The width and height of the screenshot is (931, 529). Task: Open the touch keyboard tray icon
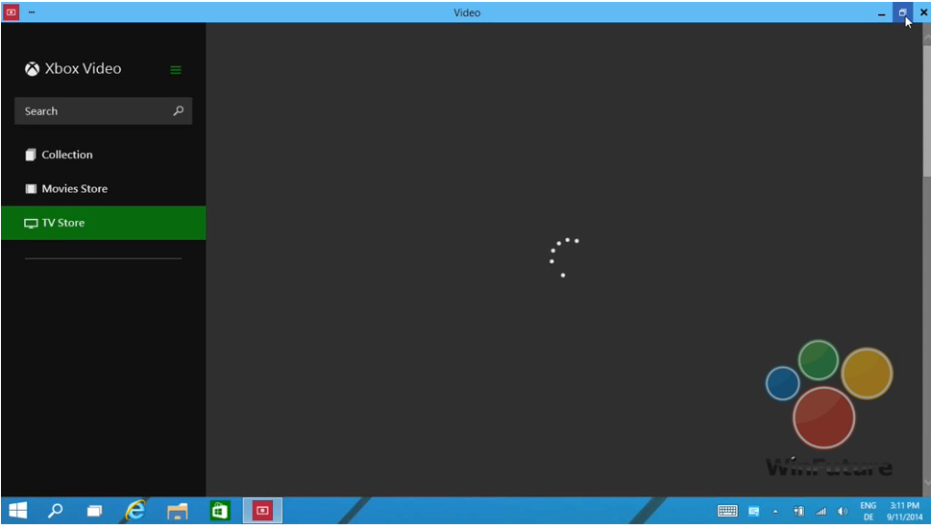pos(727,511)
